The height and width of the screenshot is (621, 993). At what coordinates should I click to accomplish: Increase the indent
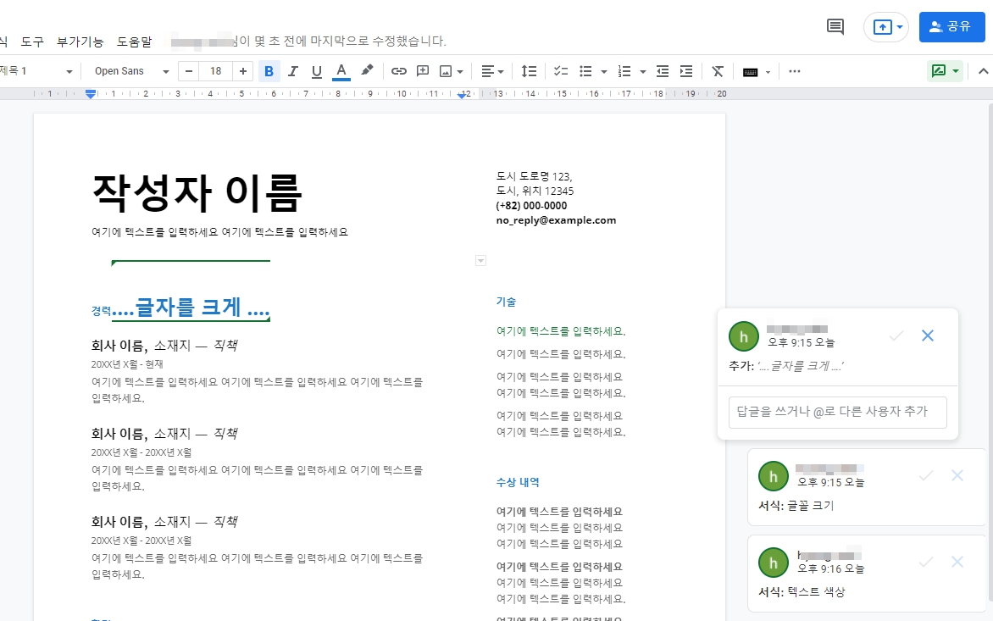click(687, 71)
